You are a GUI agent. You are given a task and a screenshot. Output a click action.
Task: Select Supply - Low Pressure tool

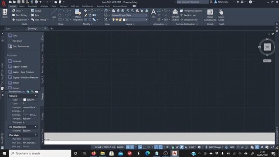21,72
